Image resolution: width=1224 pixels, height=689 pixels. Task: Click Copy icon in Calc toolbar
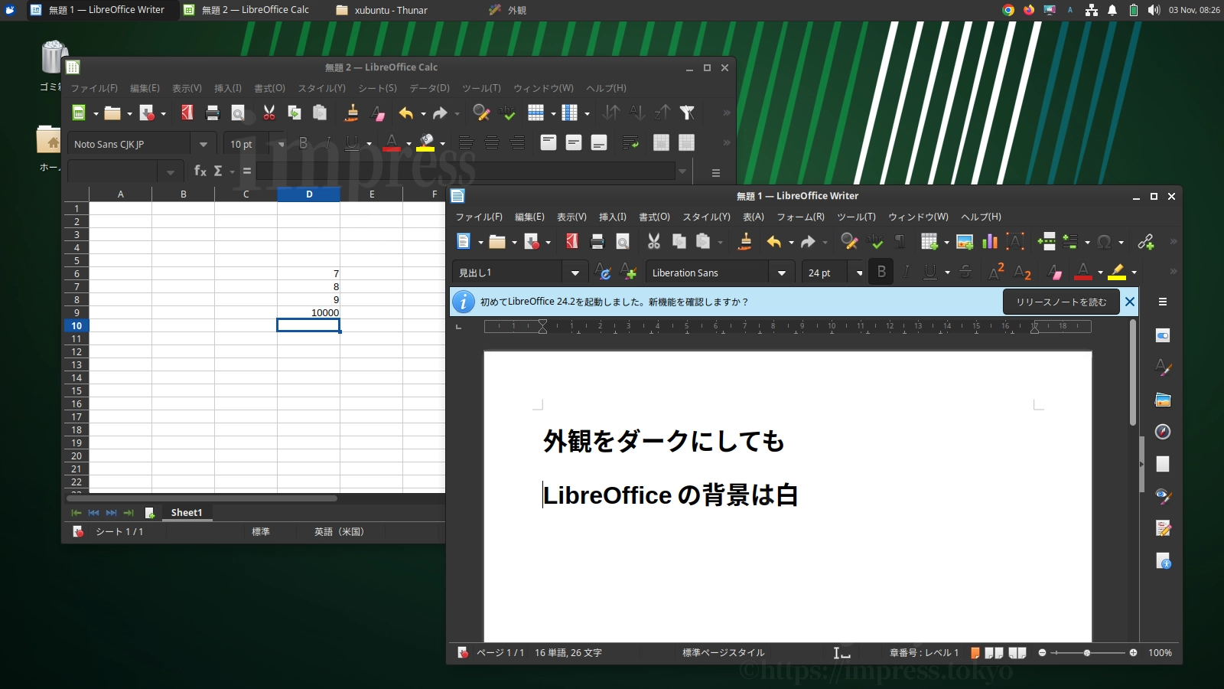tap(295, 113)
